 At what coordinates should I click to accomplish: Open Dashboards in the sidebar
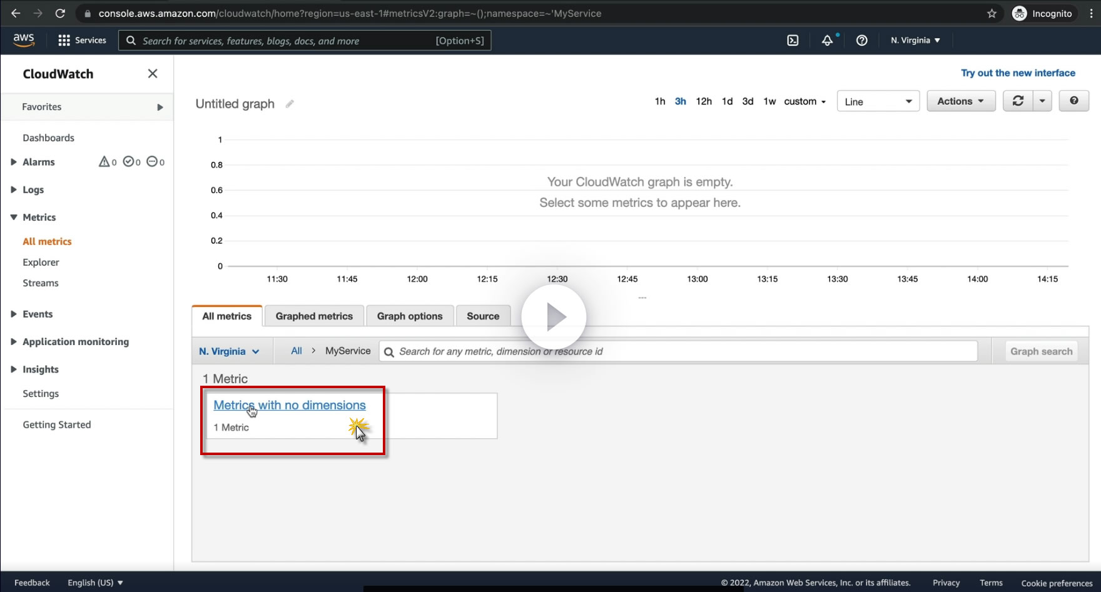[48, 138]
